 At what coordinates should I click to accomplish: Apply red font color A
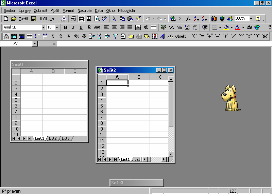pyautogui.click(x=237, y=27)
